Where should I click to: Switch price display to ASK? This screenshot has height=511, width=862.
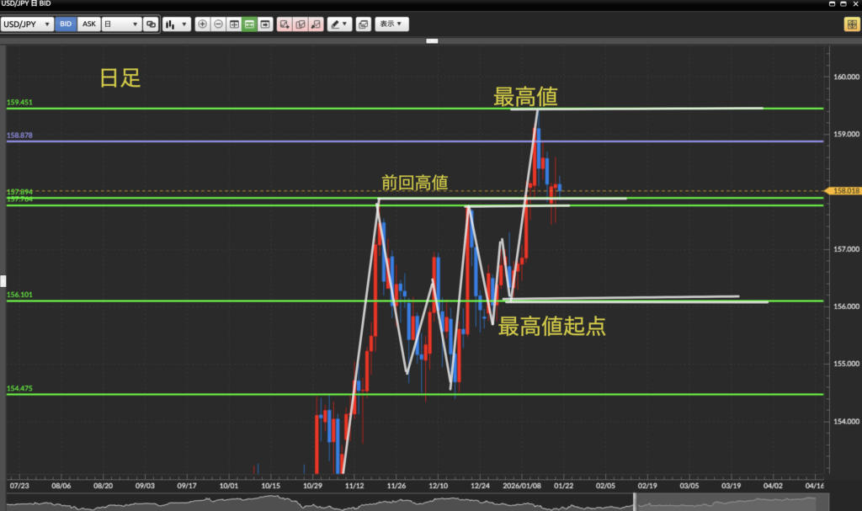point(88,24)
